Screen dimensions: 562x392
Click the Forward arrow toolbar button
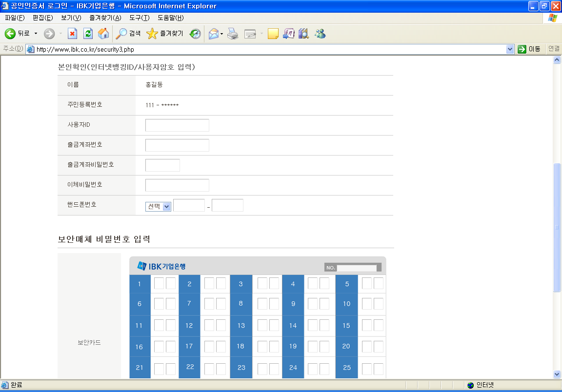pyautogui.click(x=49, y=34)
